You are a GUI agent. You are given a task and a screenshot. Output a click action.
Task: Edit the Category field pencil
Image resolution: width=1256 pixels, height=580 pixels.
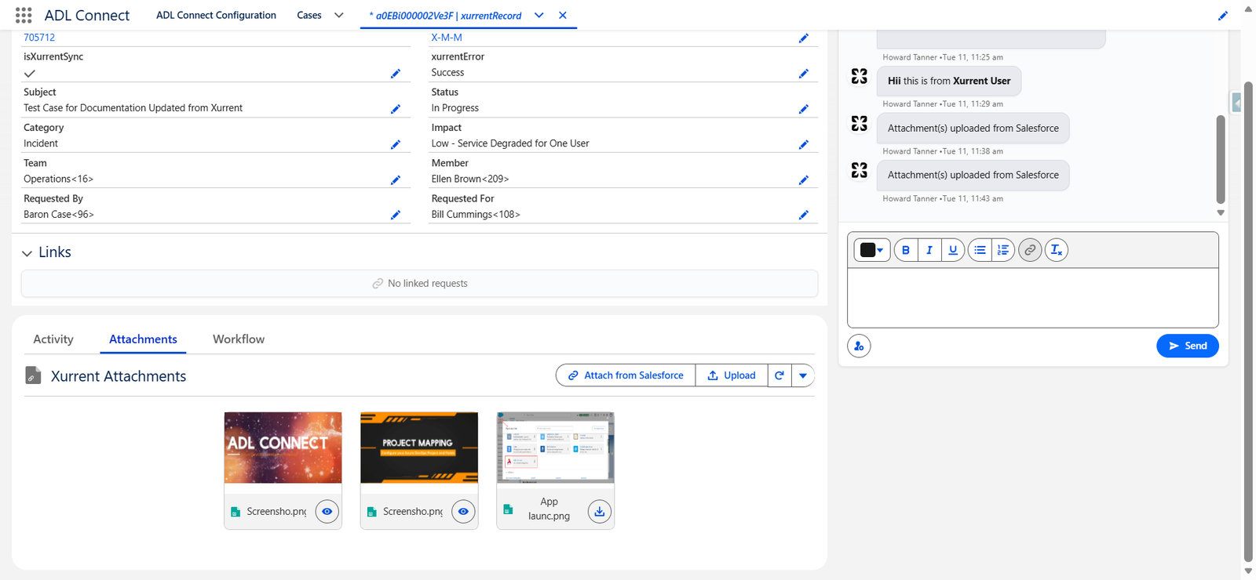point(396,144)
